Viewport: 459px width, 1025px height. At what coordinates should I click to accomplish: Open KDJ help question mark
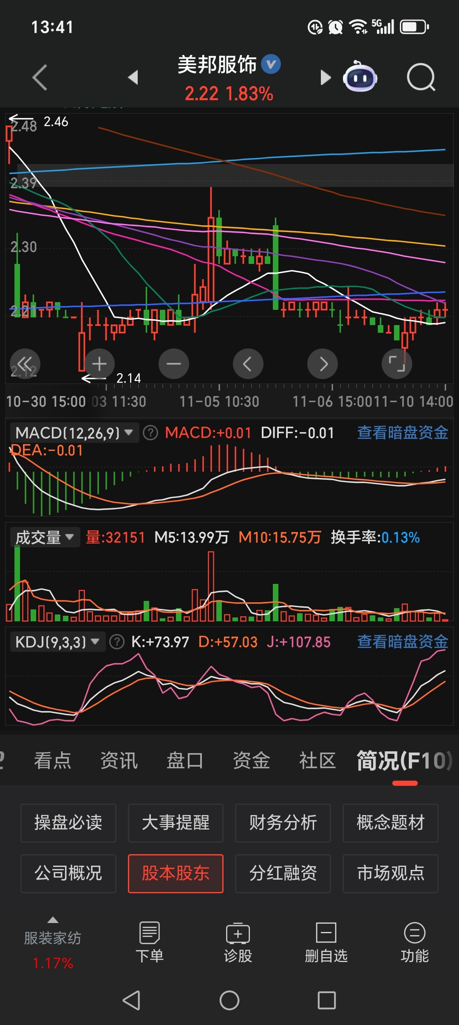tap(117, 642)
